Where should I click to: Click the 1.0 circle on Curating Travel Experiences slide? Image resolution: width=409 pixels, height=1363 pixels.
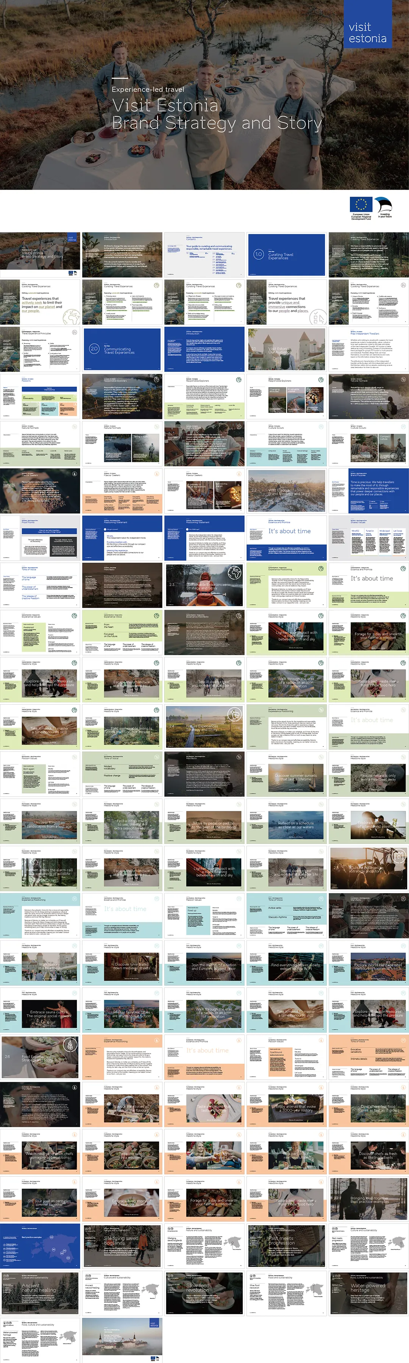click(x=258, y=254)
